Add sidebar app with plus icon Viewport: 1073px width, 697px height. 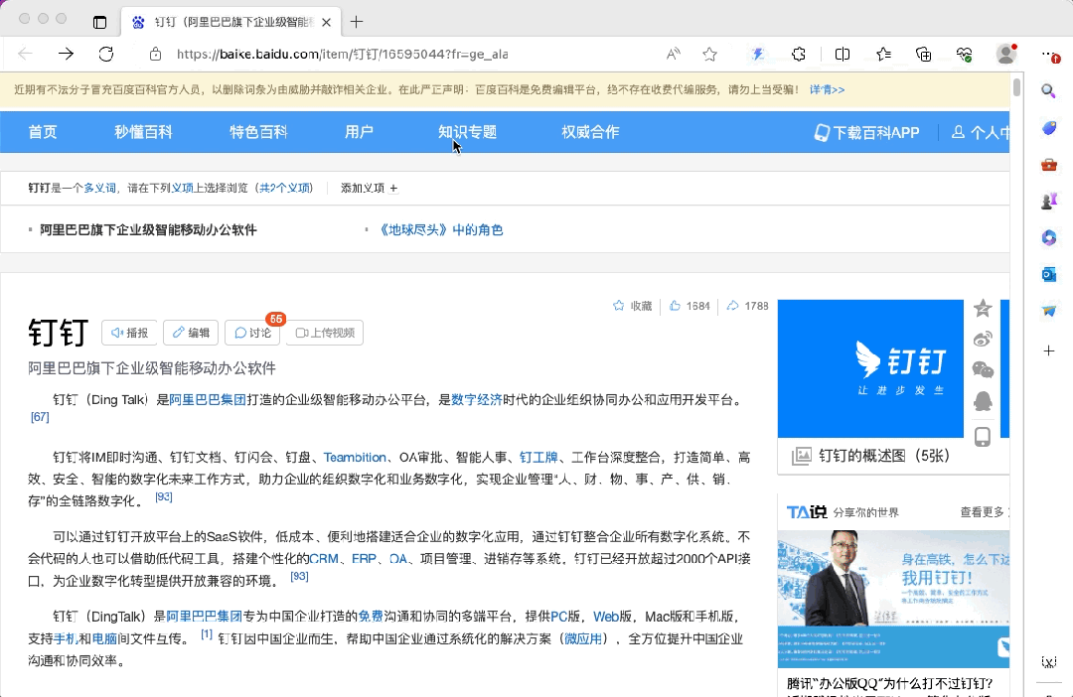click(1048, 350)
